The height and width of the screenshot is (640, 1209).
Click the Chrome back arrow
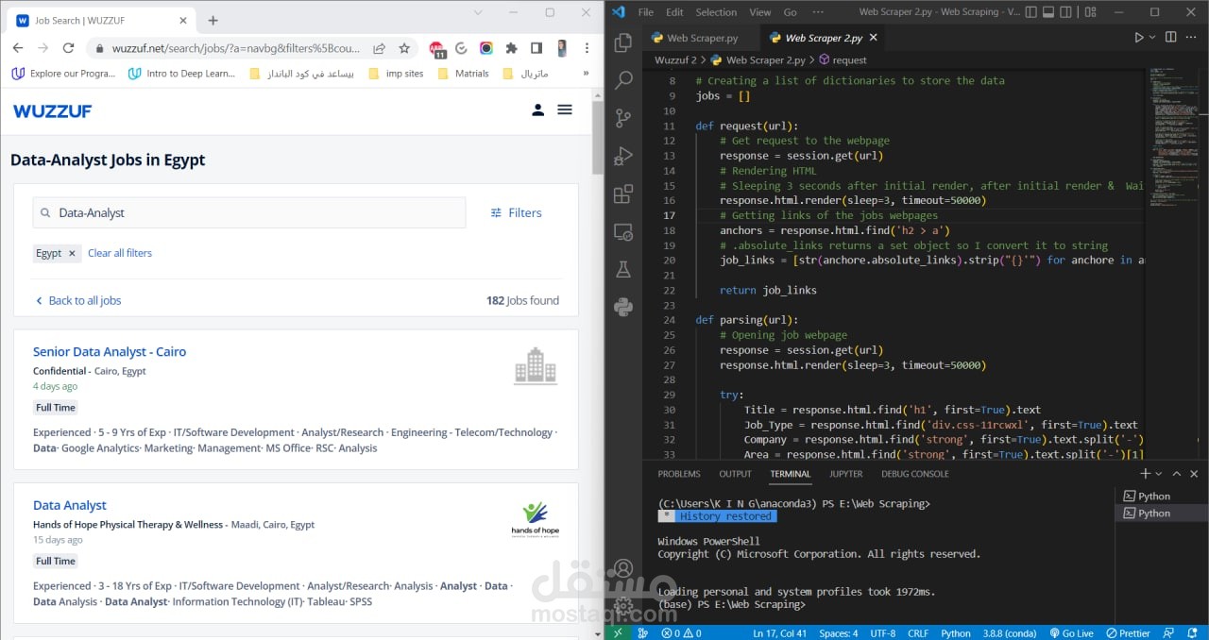pyautogui.click(x=18, y=48)
